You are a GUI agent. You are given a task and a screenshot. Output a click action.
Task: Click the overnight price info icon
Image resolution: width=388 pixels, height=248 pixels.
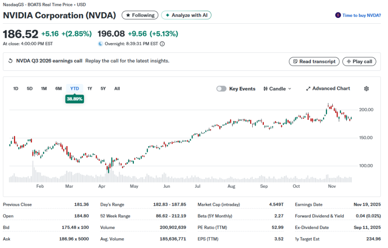(162, 44)
